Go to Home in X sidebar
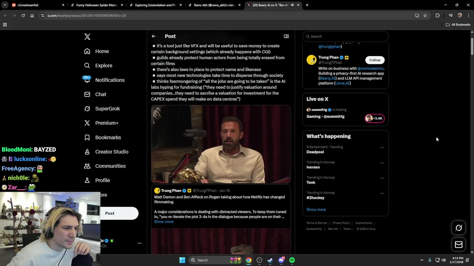The image size is (474, 266). tap(97, 51)
